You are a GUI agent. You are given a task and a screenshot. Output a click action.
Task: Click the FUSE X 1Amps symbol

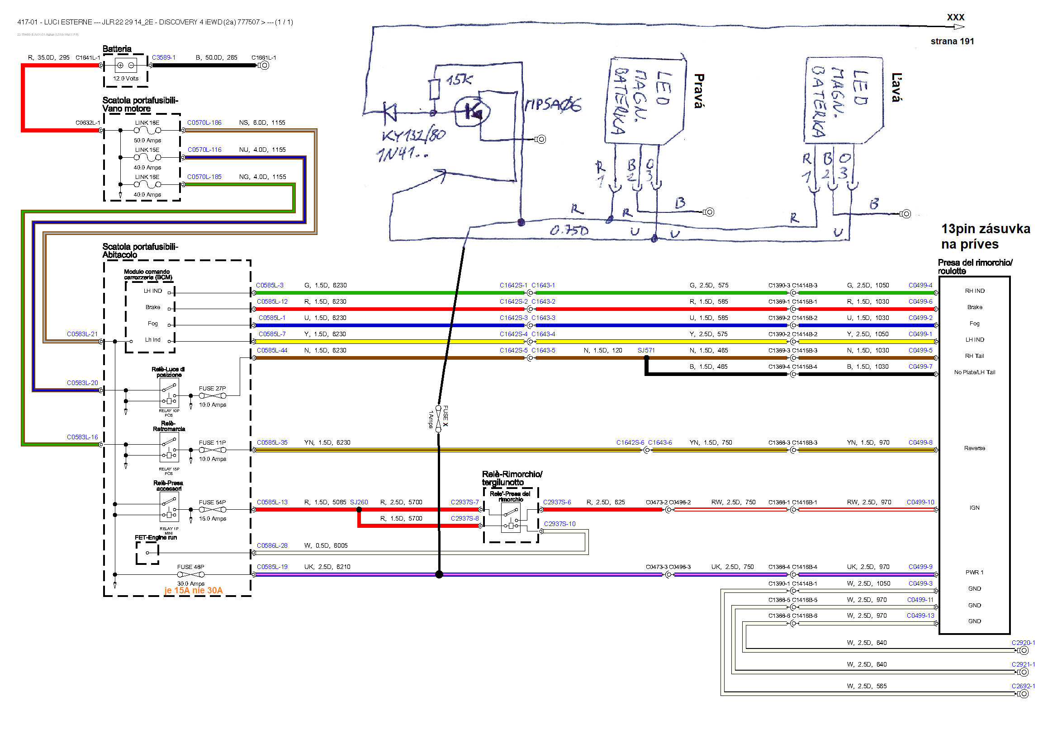(438, 418)
